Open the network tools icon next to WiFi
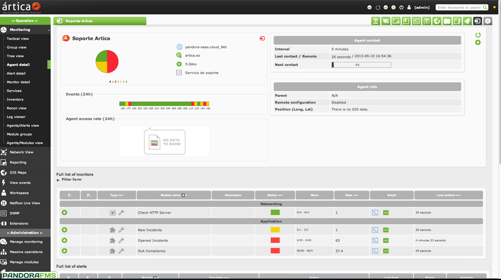 (386, 21)
